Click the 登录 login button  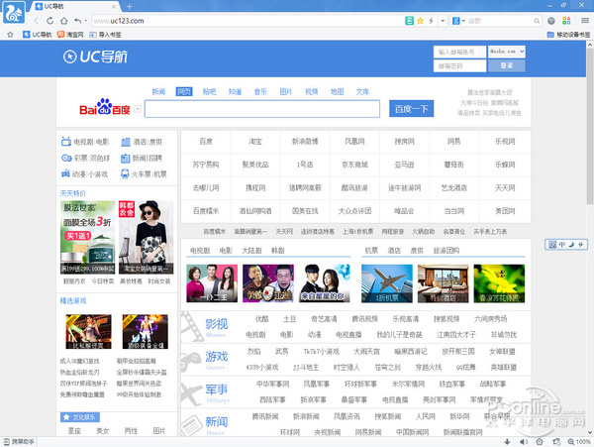coord(507,66)
